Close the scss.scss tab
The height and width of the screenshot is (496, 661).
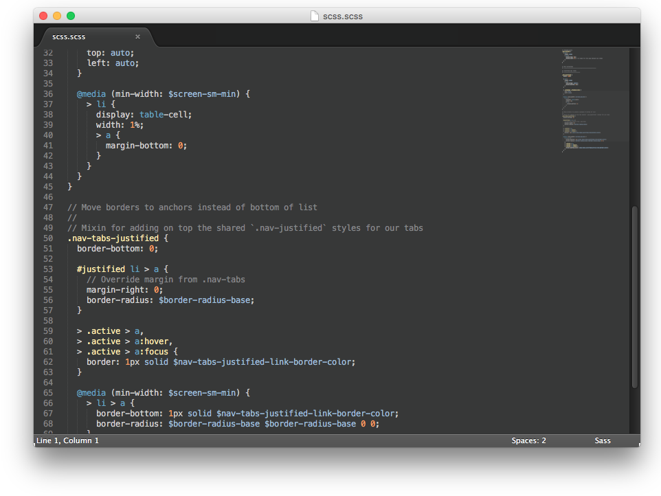pos(137,36)
